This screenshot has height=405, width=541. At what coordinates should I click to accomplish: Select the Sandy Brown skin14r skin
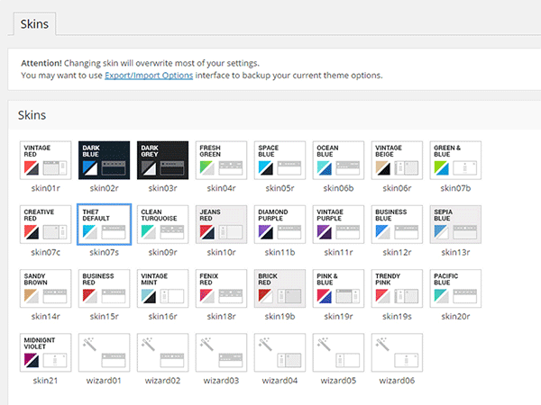coord(46,288)
